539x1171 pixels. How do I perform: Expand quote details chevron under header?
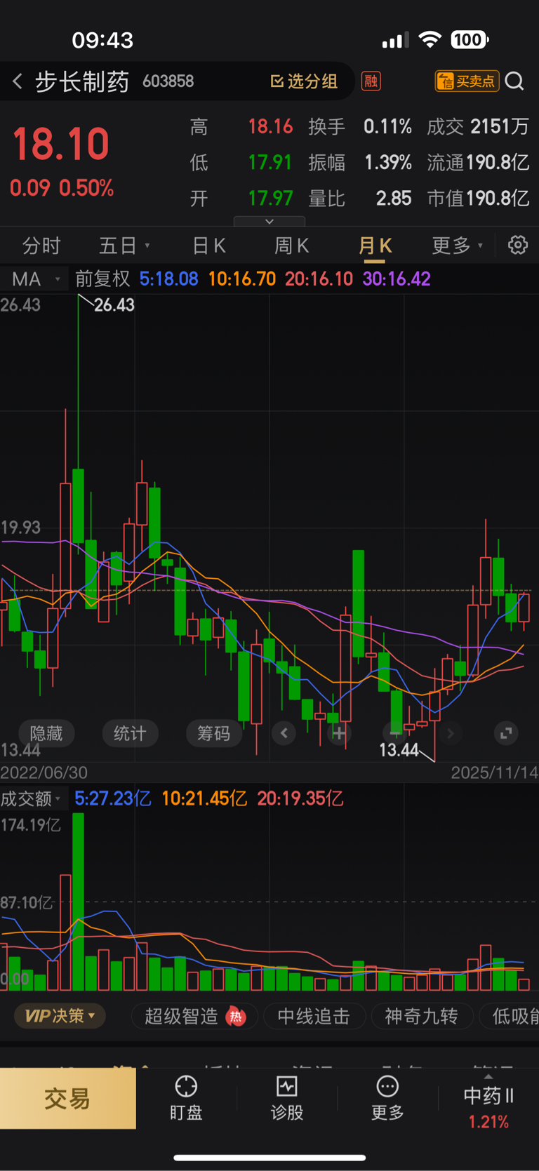[269, 221]
